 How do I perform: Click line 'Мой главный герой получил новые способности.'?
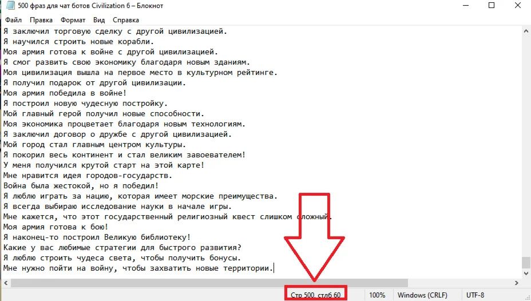pos(104,114)
